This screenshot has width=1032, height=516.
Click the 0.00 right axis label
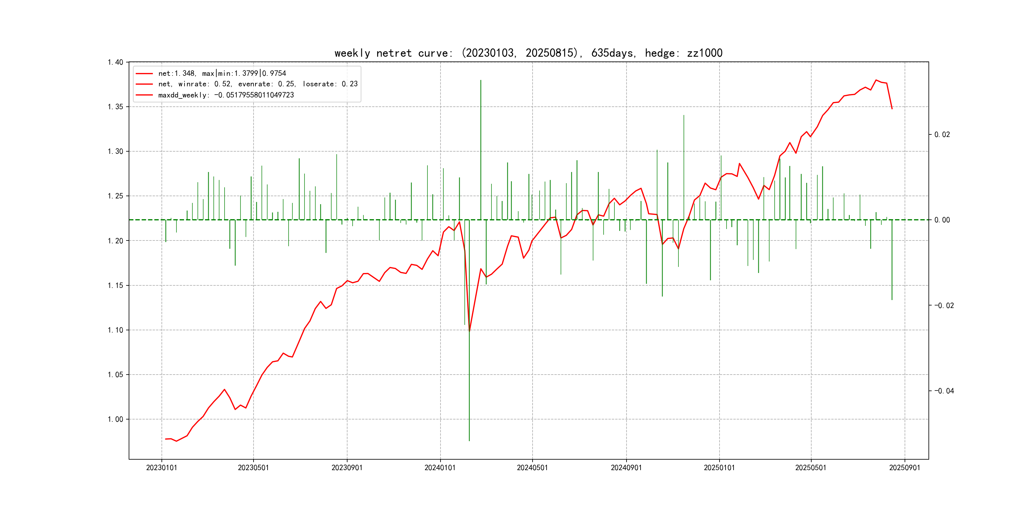pyautogui.click(x=942, y=220)
